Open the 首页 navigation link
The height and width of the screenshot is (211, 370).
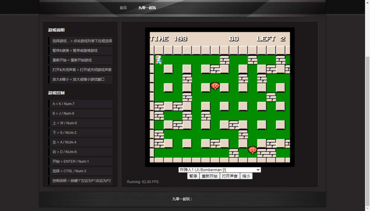pyautogui.click(x=123, y=8)
